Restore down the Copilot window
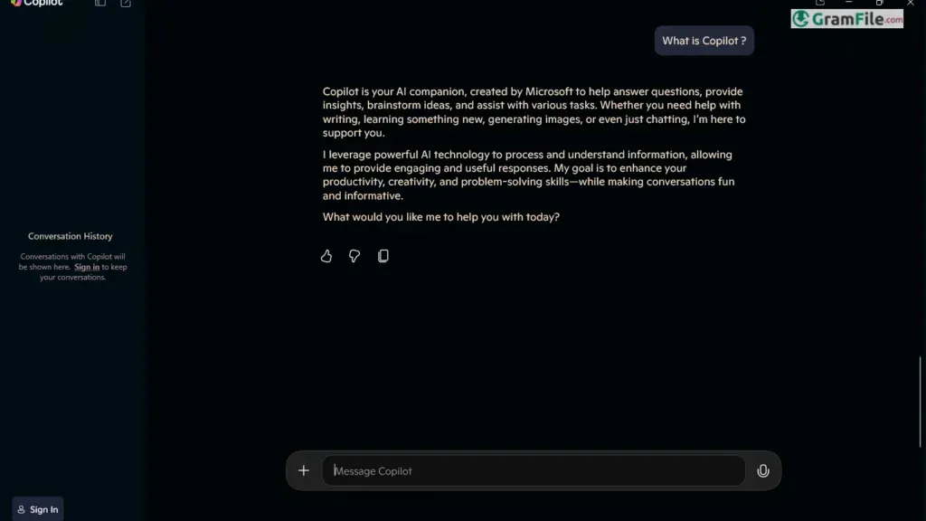The height and width of the screenshot is (521, 926). 879,3
